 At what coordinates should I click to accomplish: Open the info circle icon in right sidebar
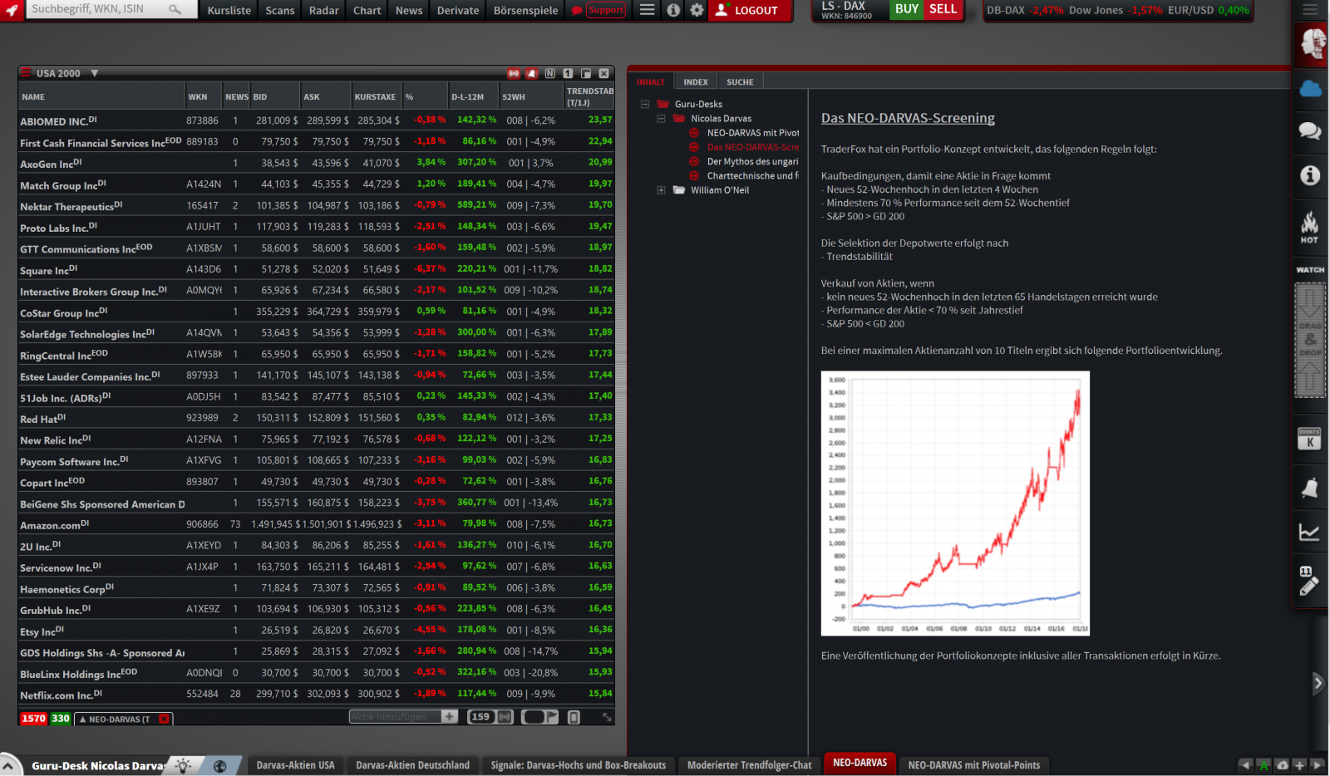(1310, 175)
